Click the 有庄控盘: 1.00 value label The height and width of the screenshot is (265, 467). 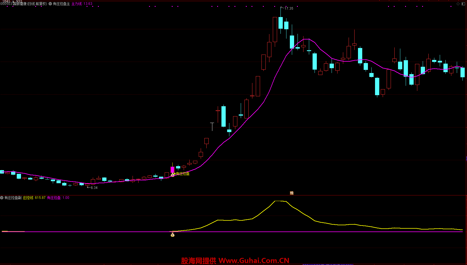(58, 198)
